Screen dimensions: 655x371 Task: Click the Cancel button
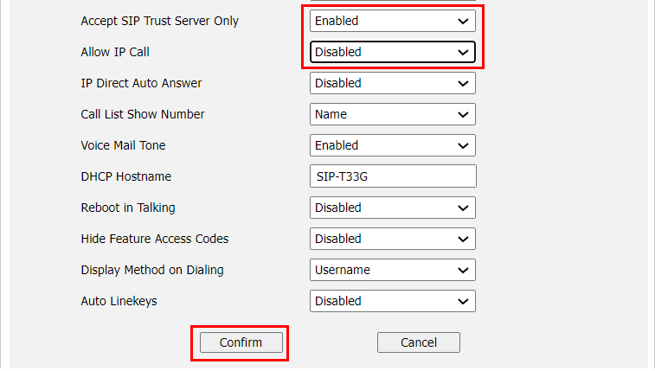(418, 342)
